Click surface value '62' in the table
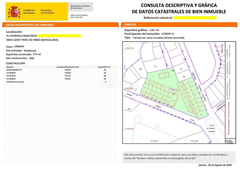The image size is (240, 169). pyautogui.click(x=105, y=79)
